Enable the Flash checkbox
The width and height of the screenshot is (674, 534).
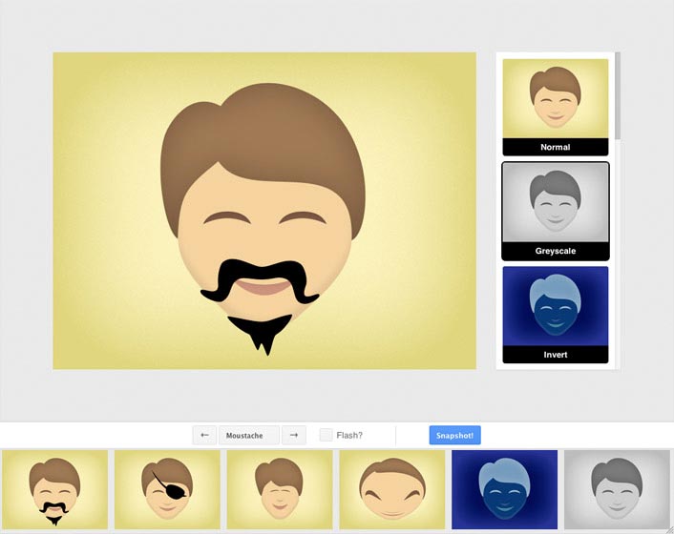[326, 436]
